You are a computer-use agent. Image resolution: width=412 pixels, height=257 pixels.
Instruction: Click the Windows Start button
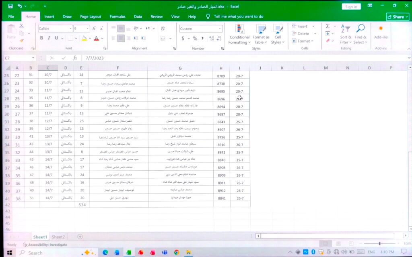[10, 253]
